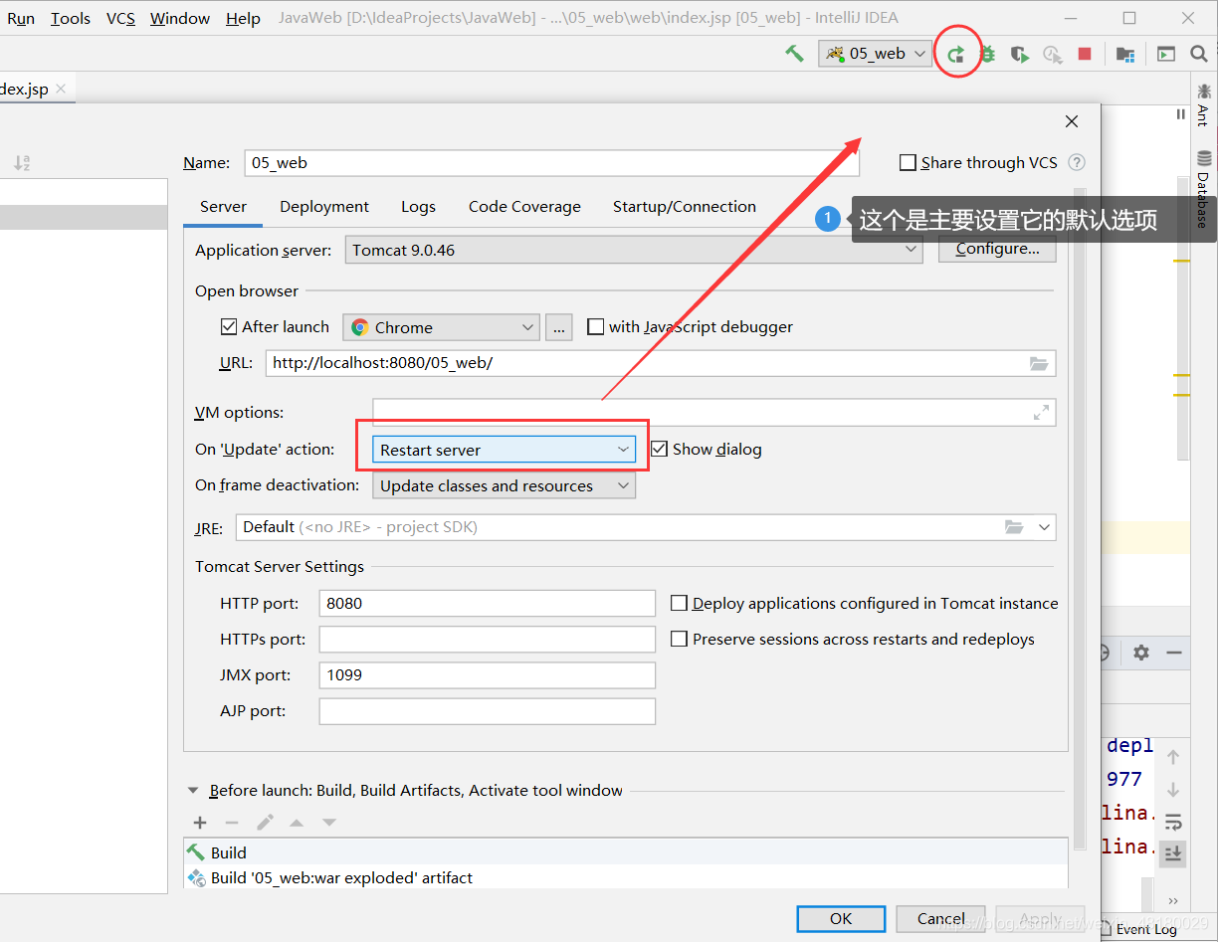The height and width of the screenshot is (942, 1218).
Task: Toggle soft-wrap in the console
Action: 1173,823
